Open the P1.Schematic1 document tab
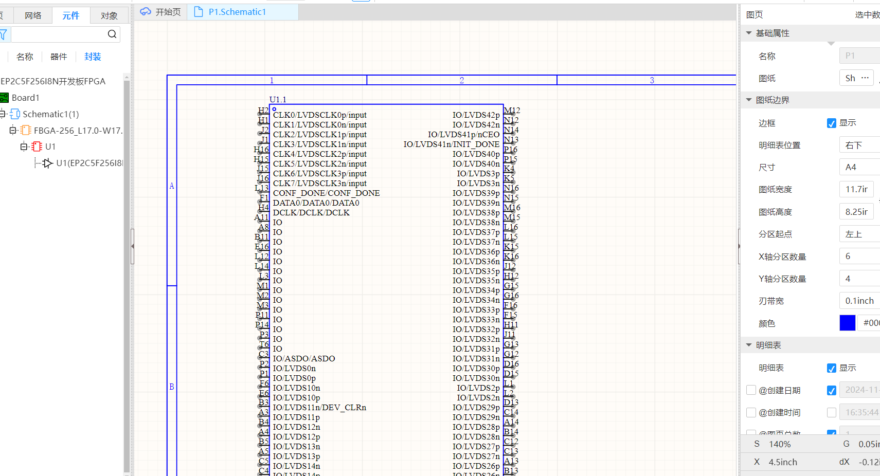 click(237, 12)
